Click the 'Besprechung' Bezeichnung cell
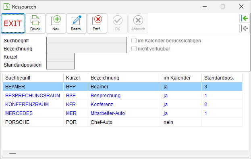 point(124,96)
